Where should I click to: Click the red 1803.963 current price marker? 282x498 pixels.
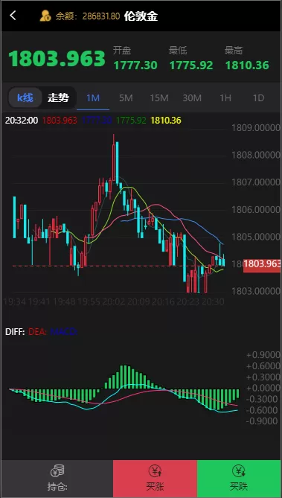click(262, 264)
